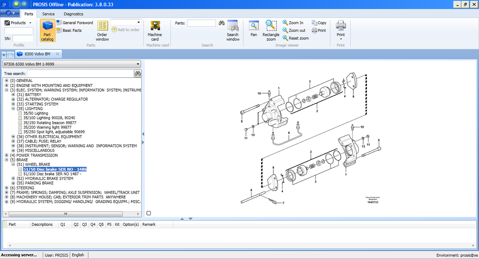
Task: Switch to the Diagnostics ribbon tab
Action: (73, 14)
